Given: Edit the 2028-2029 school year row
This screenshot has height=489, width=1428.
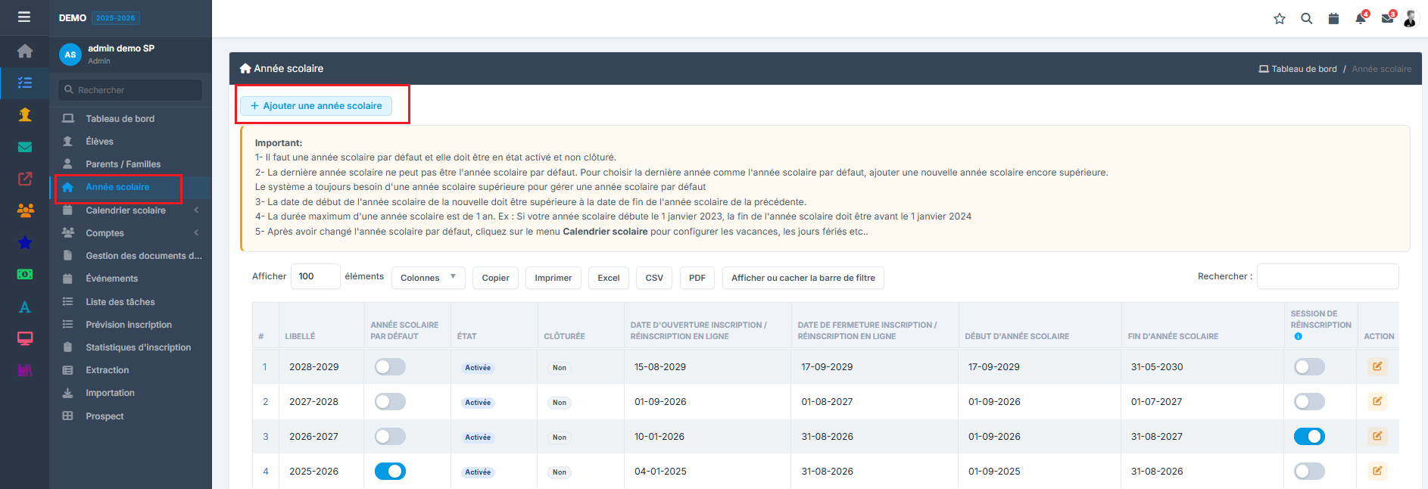Looking at the screenshot, I should pyautogui.click(x=1377, y=366).
